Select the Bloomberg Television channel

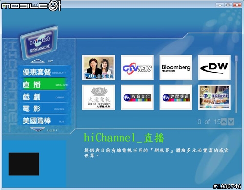176,67
